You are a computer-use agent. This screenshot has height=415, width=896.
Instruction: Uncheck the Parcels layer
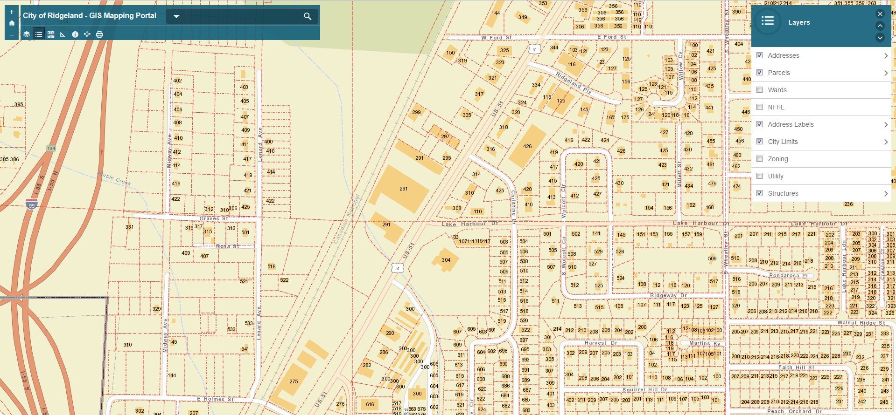tap(760, 73)
